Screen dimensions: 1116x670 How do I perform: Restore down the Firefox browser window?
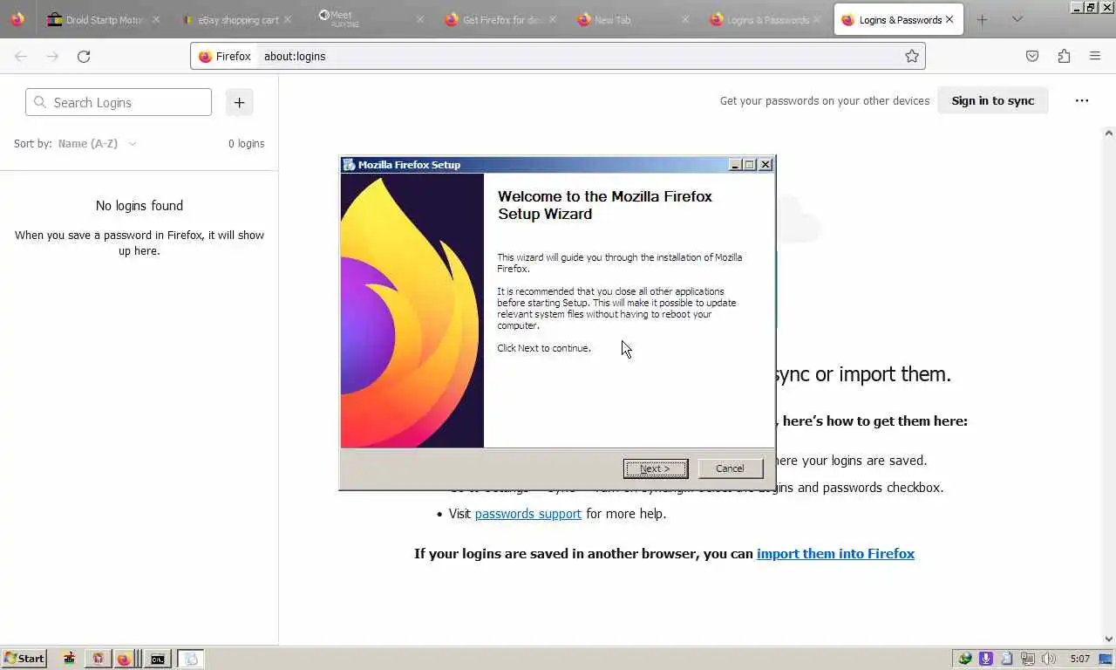pos(1090,7)
